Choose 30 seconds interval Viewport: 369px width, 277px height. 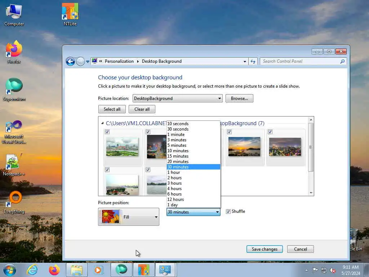click(194, 129)
